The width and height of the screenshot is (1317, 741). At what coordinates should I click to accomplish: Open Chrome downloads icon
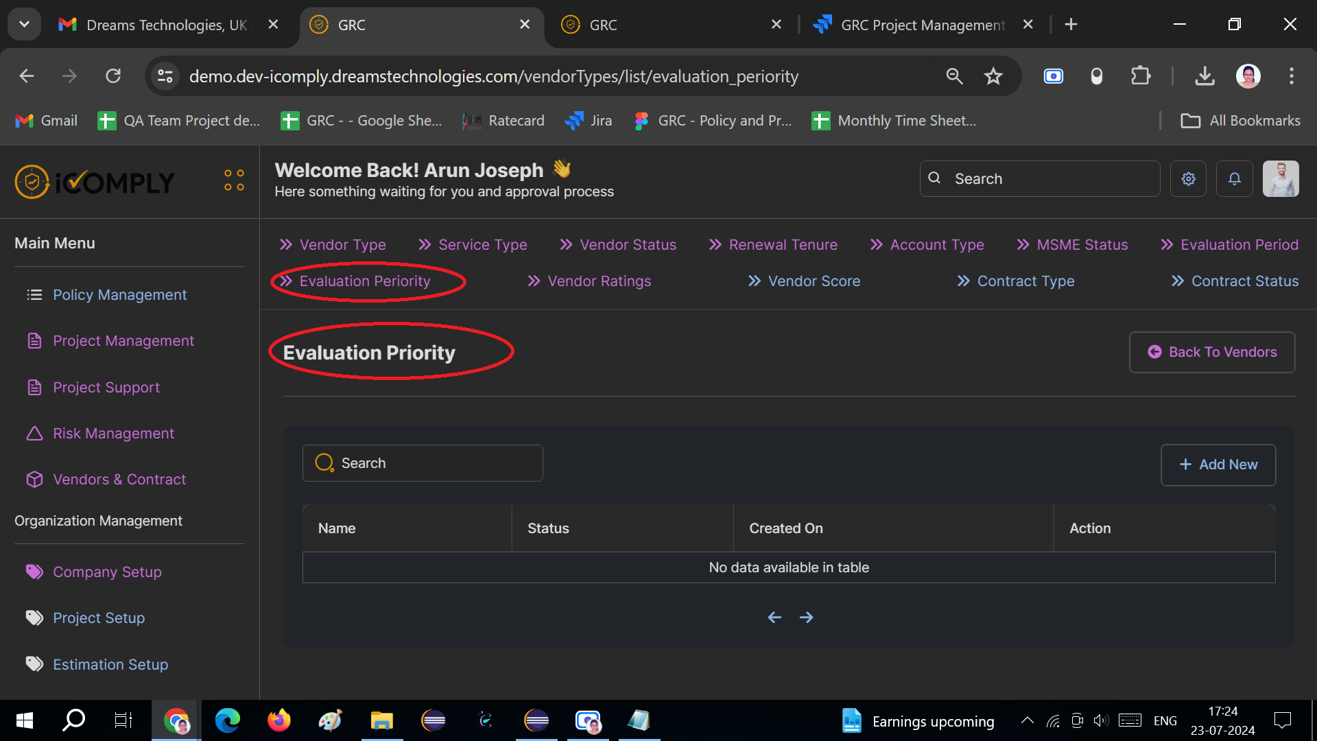(x=1205, y=76)
